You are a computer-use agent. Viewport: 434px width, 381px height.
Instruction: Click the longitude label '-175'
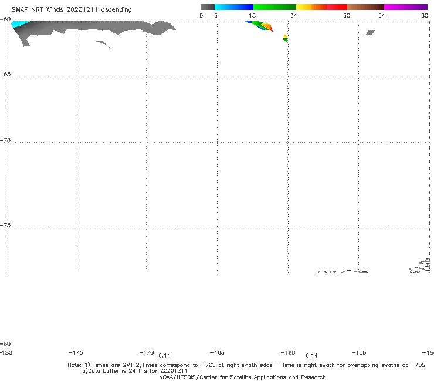[76, 353]
